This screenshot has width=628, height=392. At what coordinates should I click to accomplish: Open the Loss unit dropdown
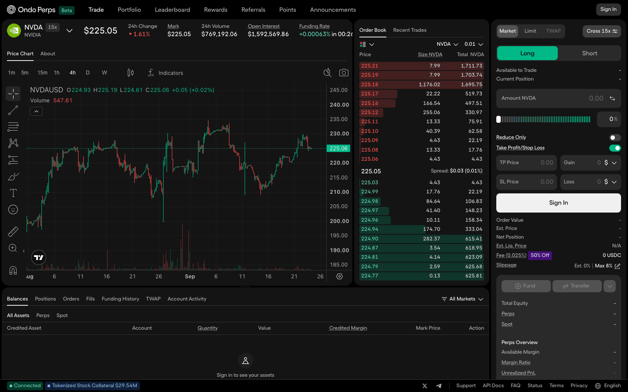[x=610, y=182]
